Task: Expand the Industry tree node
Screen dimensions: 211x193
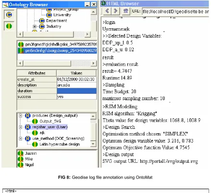Action: pos(35,26)
